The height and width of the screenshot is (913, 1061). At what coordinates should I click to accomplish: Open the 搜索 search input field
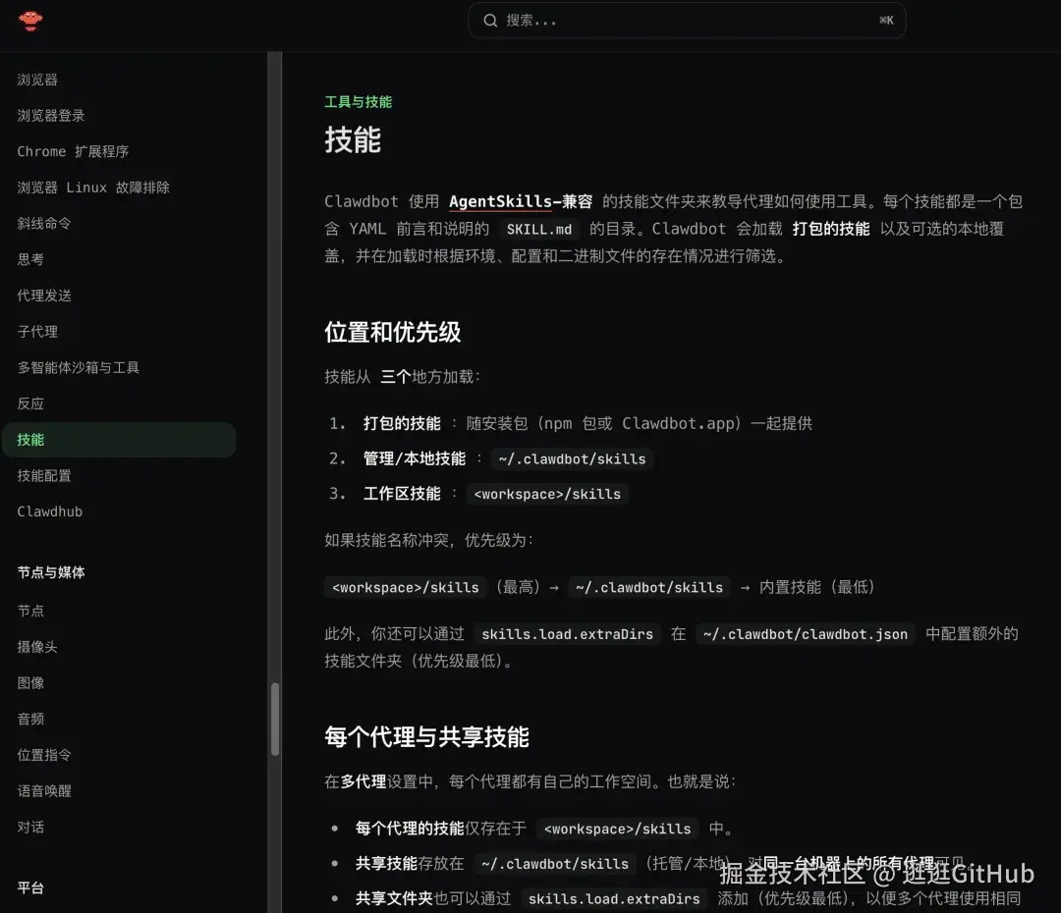[x=639, y=20]
